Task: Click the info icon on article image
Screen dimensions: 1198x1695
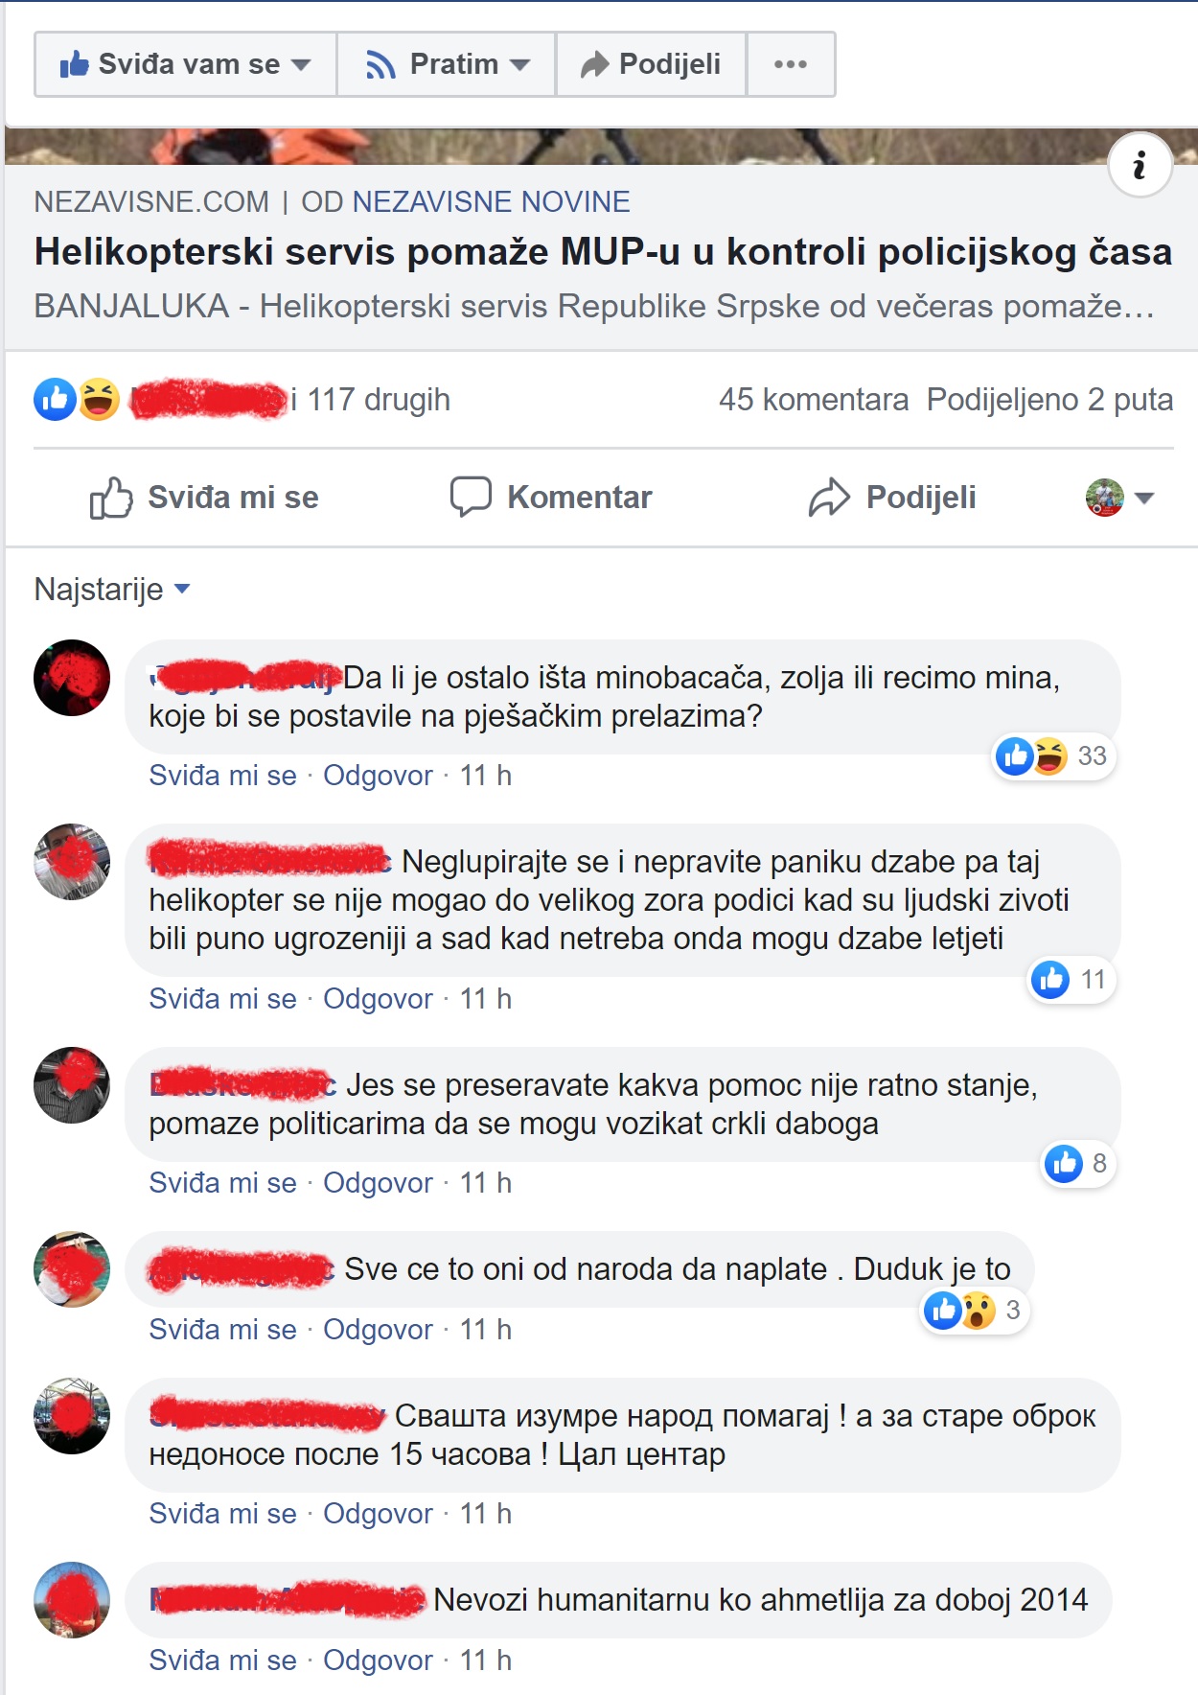Action: tap(1140, 165)
